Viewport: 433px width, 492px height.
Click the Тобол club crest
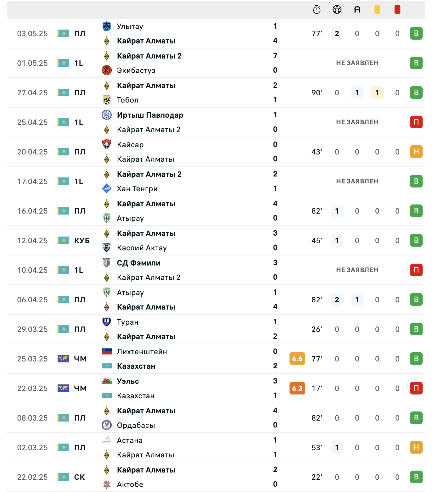pos(107,100)
